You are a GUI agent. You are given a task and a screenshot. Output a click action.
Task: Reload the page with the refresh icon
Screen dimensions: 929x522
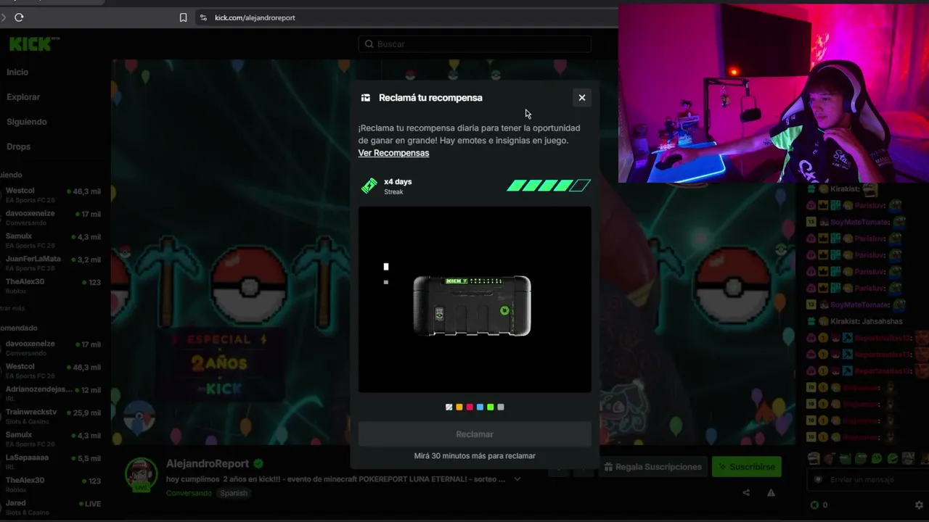(19, 17)
